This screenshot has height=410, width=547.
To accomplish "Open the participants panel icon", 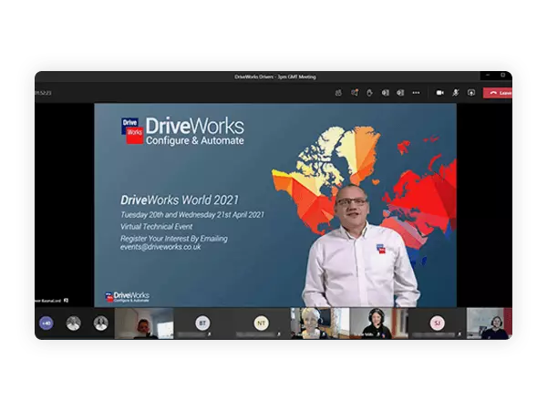I will (338, 93).
